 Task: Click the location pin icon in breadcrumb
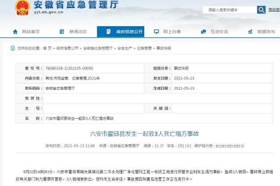pyautogui.click(x=14, y=48)
